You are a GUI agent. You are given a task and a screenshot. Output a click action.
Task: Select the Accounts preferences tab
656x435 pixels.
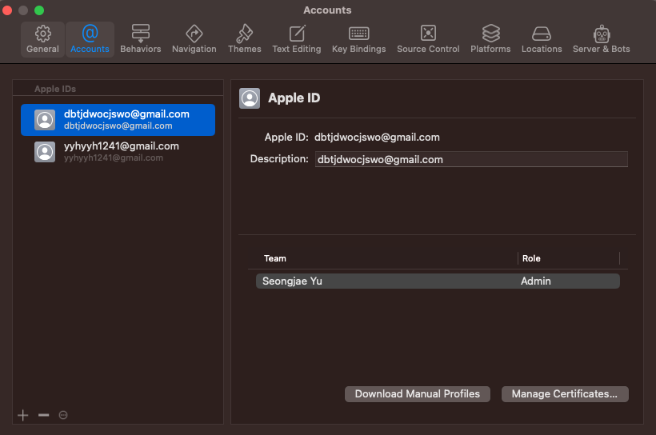[90, 39]
